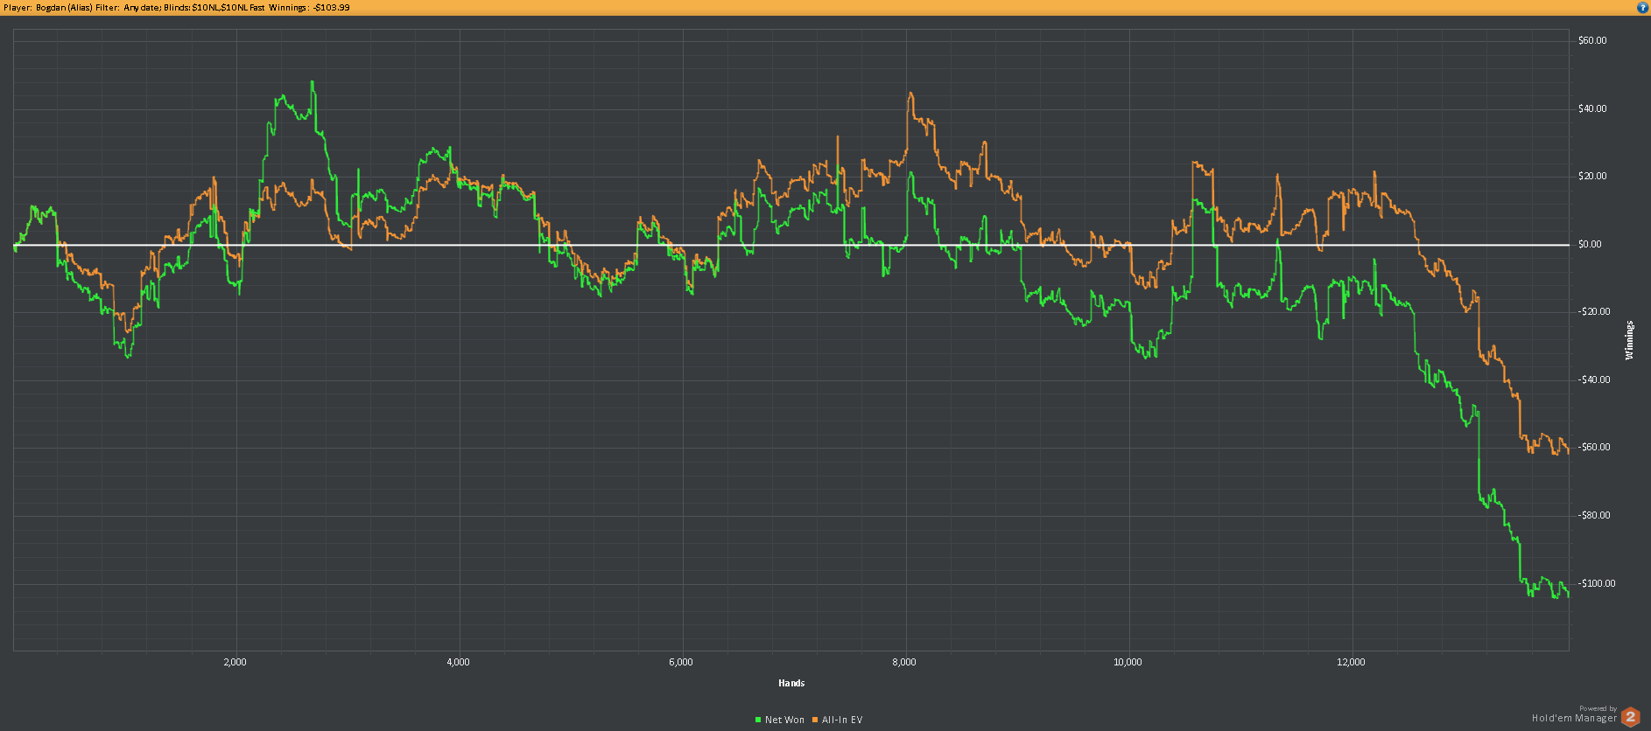Screen dimensions: 1651x731
Task: Select the Winnings y-axis title
Action: coord(1629,340)
